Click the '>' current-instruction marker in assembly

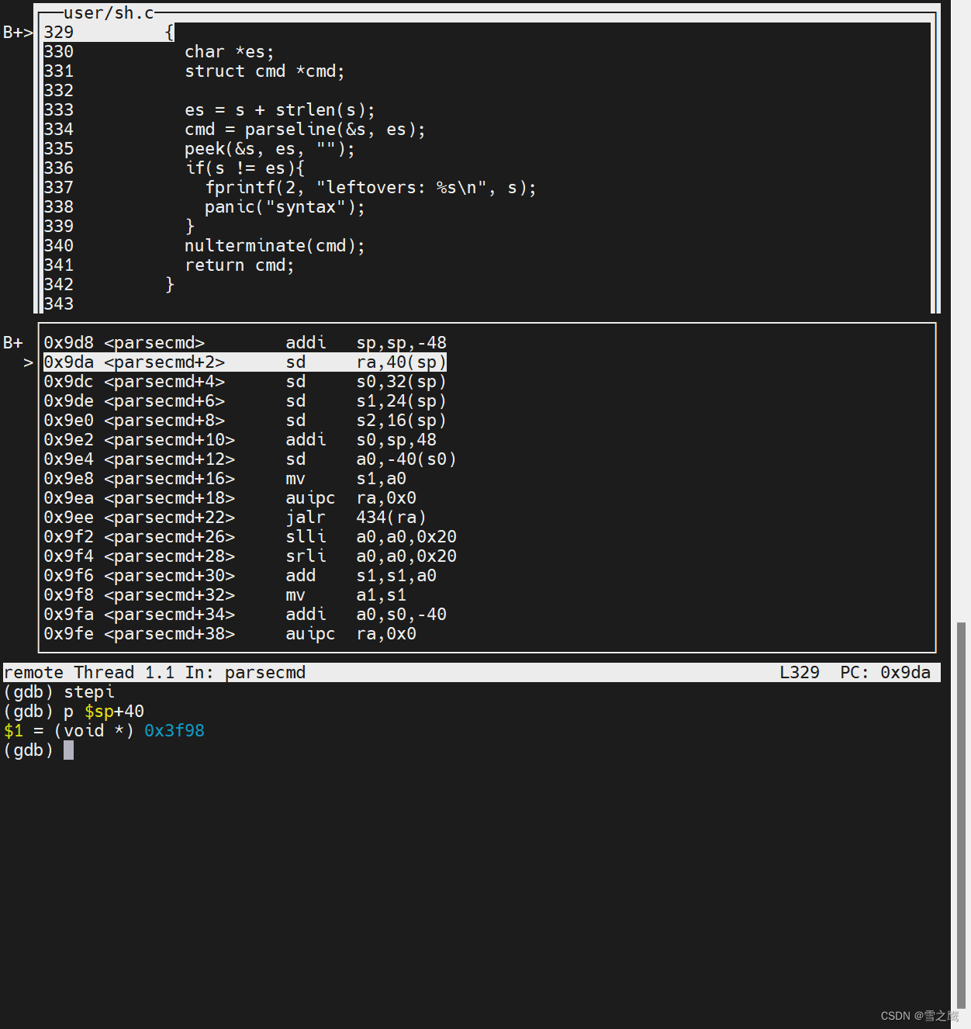coord(29,362)
